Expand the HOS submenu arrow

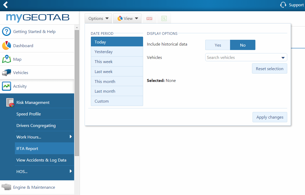71,171
